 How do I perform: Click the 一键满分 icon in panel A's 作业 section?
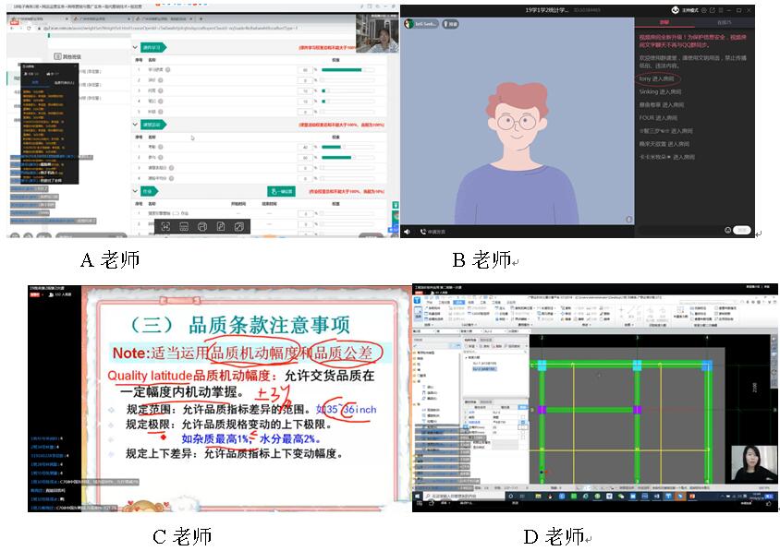[x=281, y=191]
